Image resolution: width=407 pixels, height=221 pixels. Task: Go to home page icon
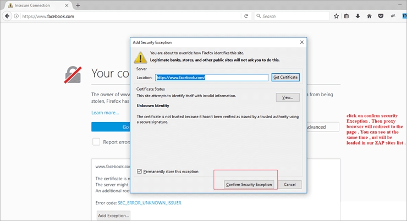369,16
